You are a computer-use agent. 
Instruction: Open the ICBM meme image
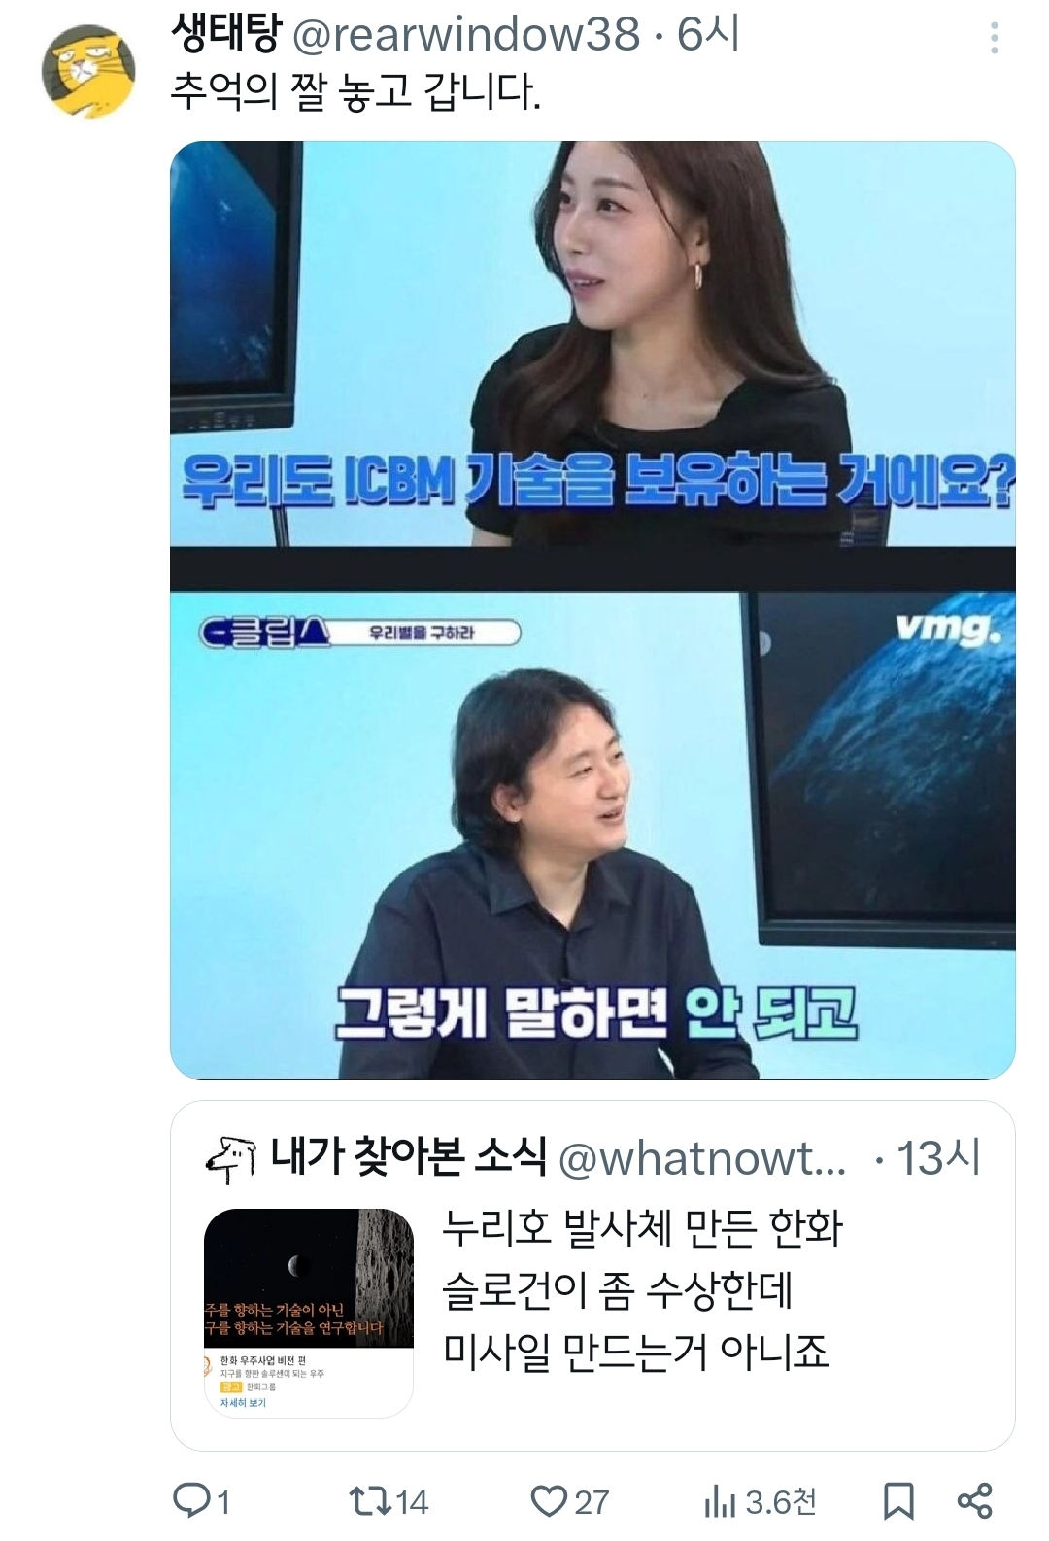[x=592, y=344]
